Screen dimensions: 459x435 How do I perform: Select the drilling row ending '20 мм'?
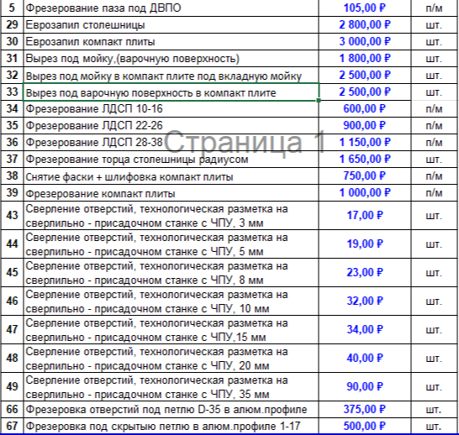pos(171,358)
